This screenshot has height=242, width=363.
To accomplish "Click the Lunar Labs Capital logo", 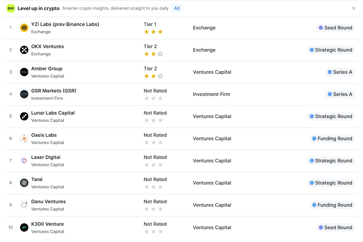I will [x=24, y=116].
